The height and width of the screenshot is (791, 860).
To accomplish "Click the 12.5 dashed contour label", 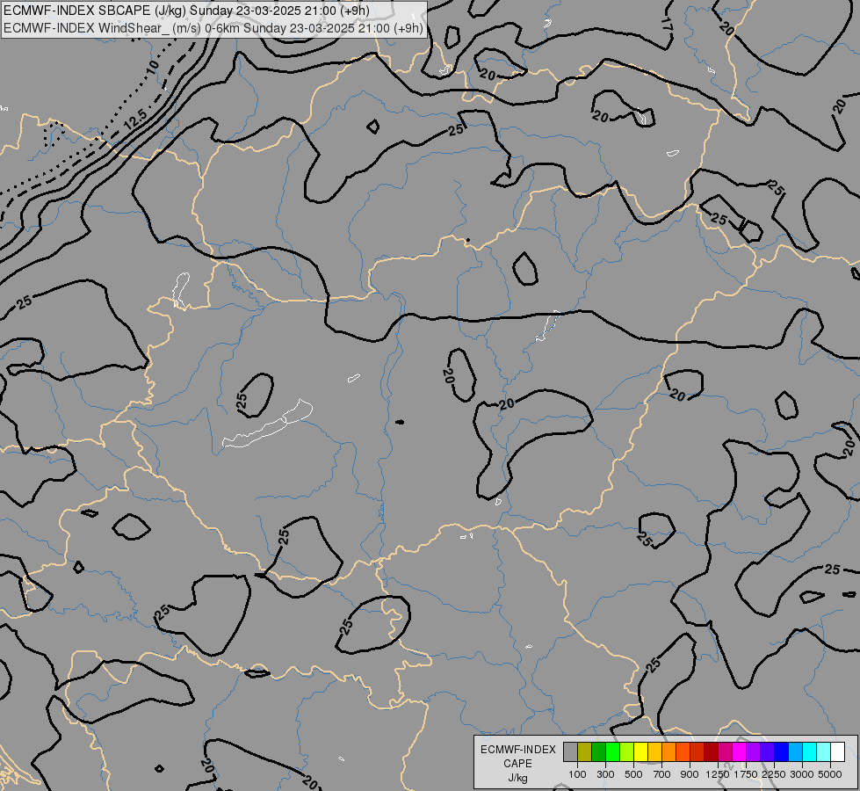I will tap(135, 120).
